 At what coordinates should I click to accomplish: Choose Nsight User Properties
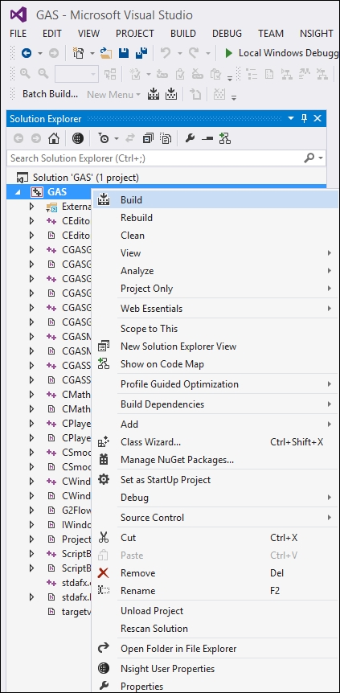215,669
